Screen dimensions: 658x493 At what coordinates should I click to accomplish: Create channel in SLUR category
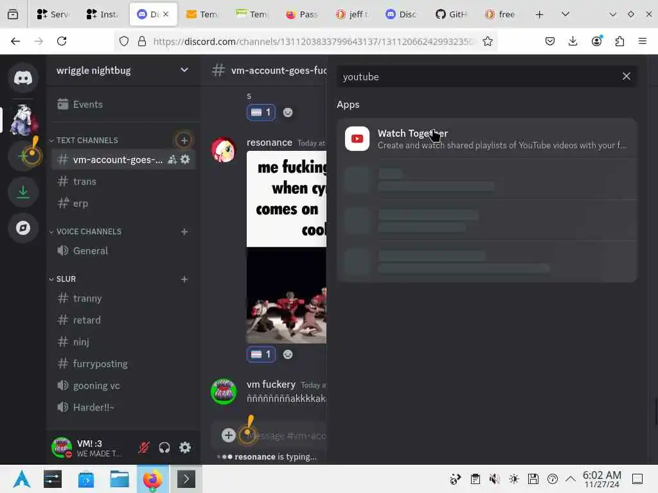click(x=184, y=279)
